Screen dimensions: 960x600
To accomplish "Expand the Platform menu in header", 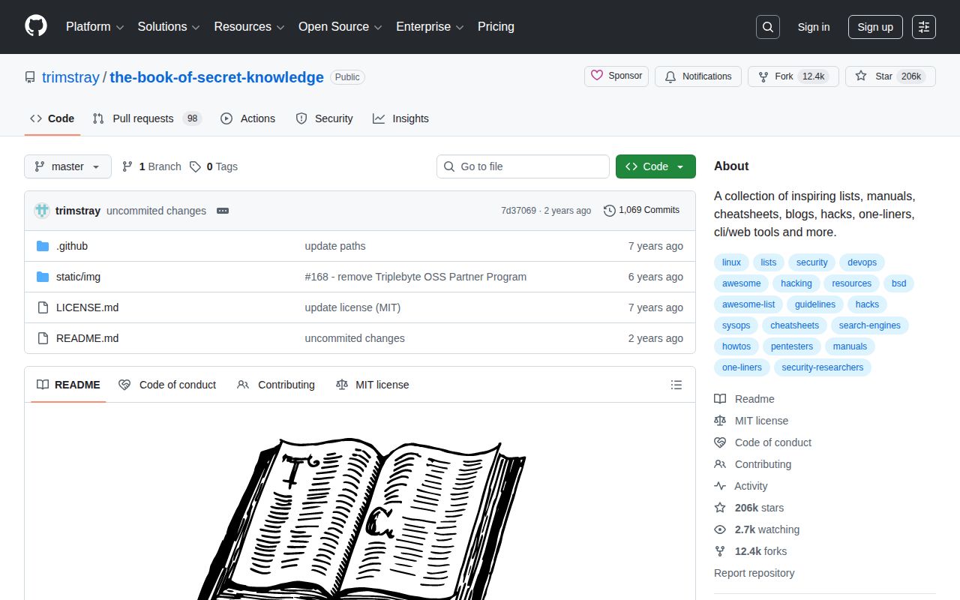I will click(x=94, y=27).
